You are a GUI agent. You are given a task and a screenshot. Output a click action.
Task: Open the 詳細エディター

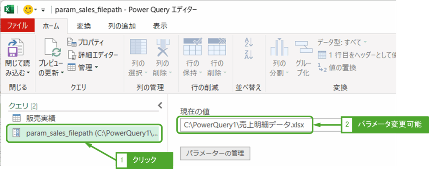click(x=93, y=55)
